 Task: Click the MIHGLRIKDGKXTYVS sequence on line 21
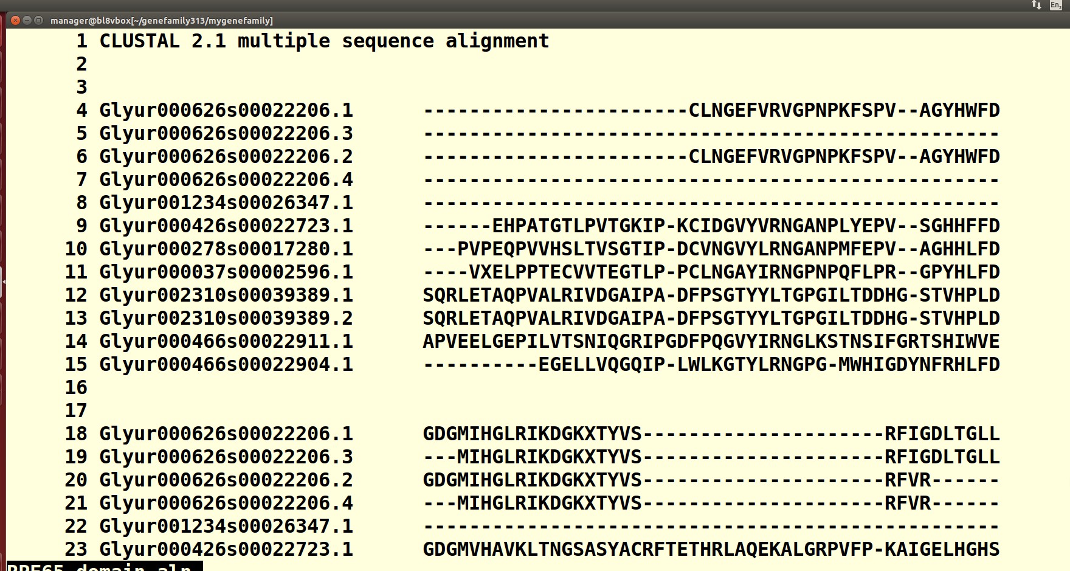711,504
